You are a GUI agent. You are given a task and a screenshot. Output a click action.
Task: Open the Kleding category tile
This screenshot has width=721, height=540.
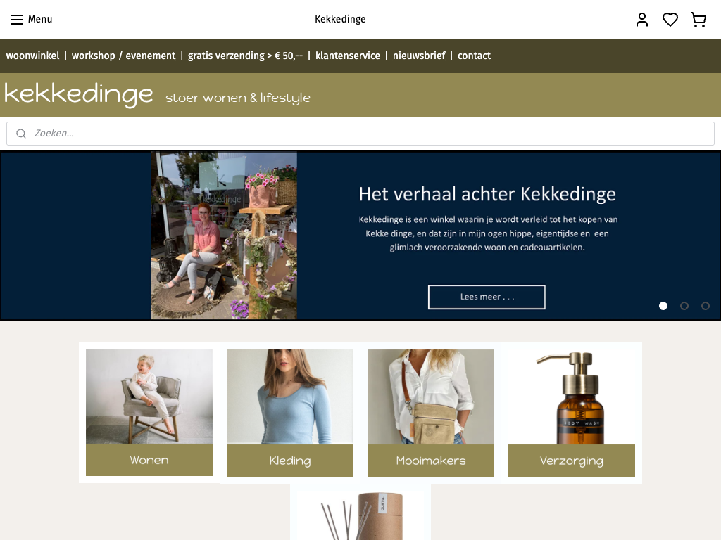[x=289, y=413]
